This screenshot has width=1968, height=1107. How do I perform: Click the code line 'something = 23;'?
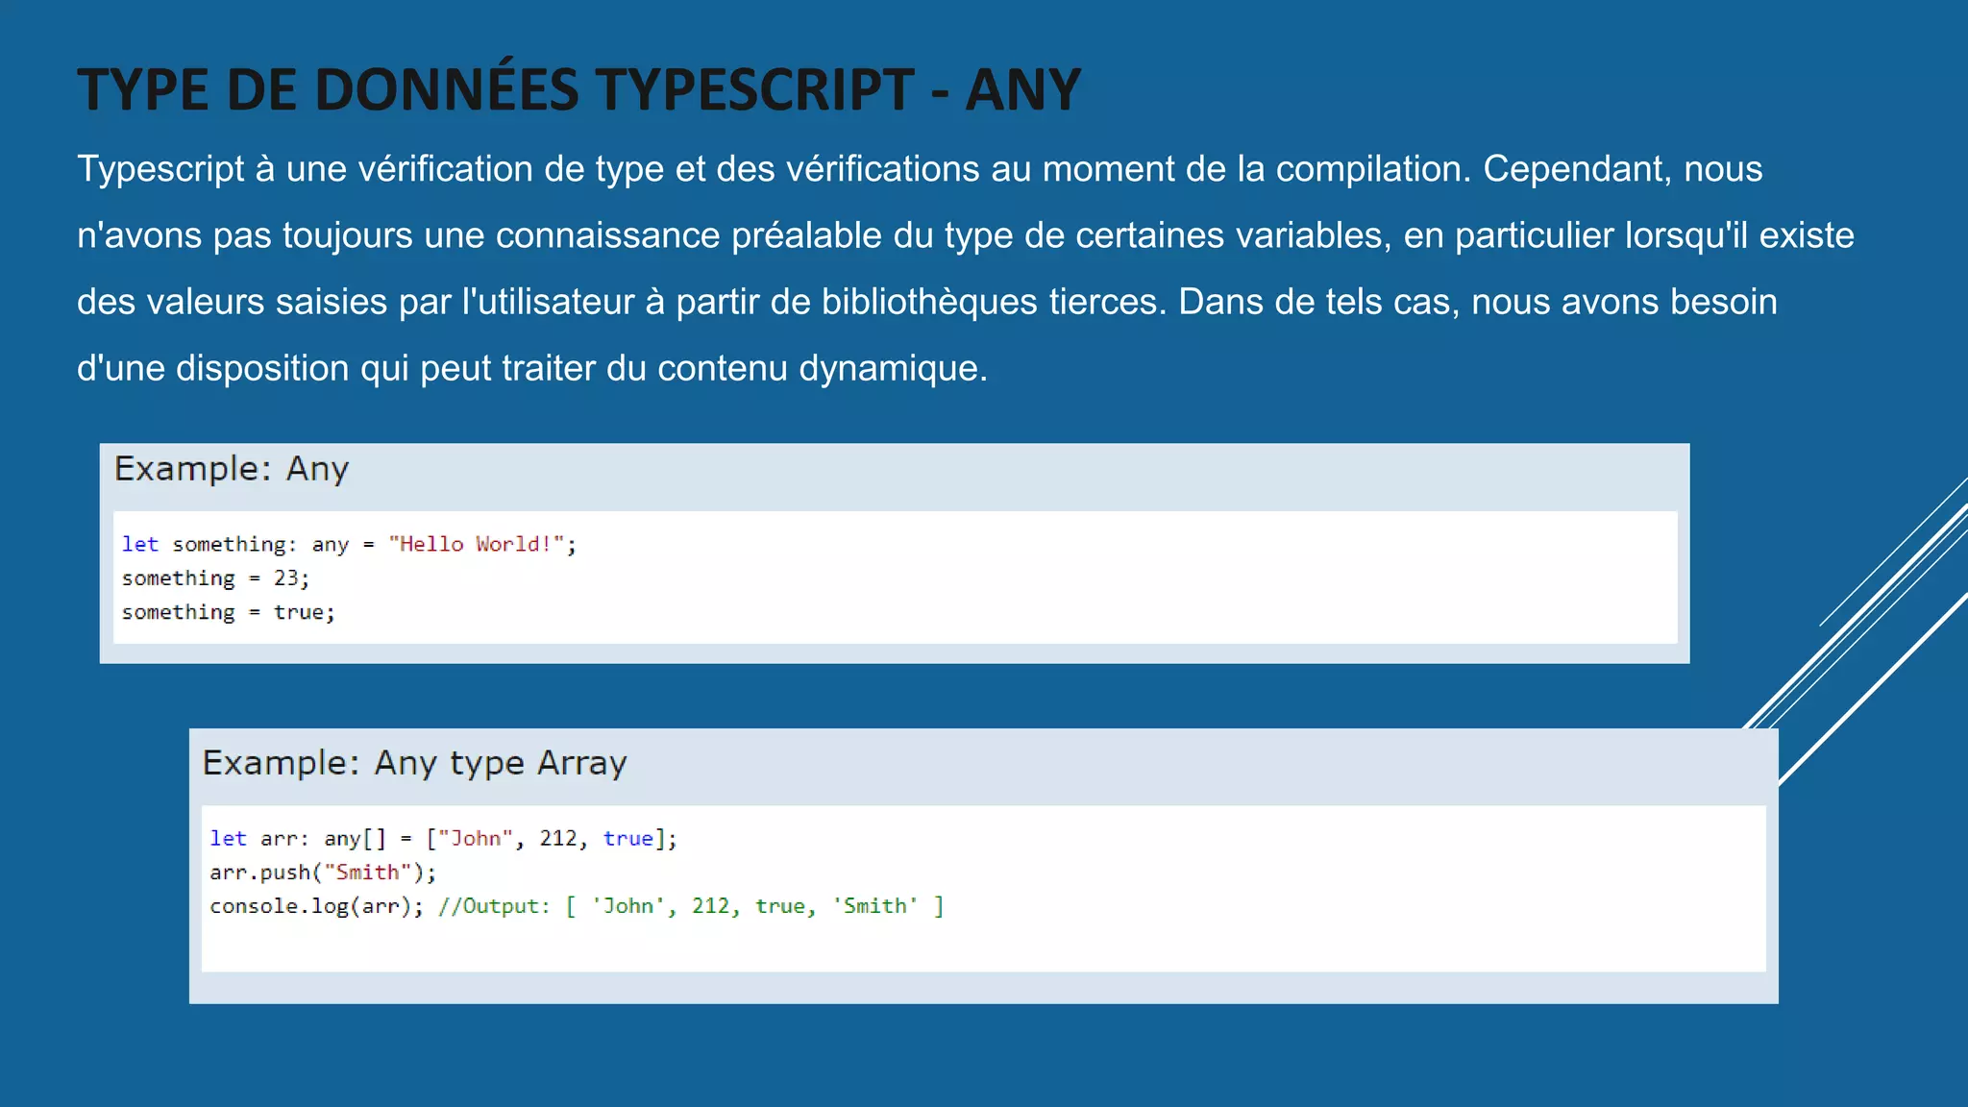pos(215,578)
